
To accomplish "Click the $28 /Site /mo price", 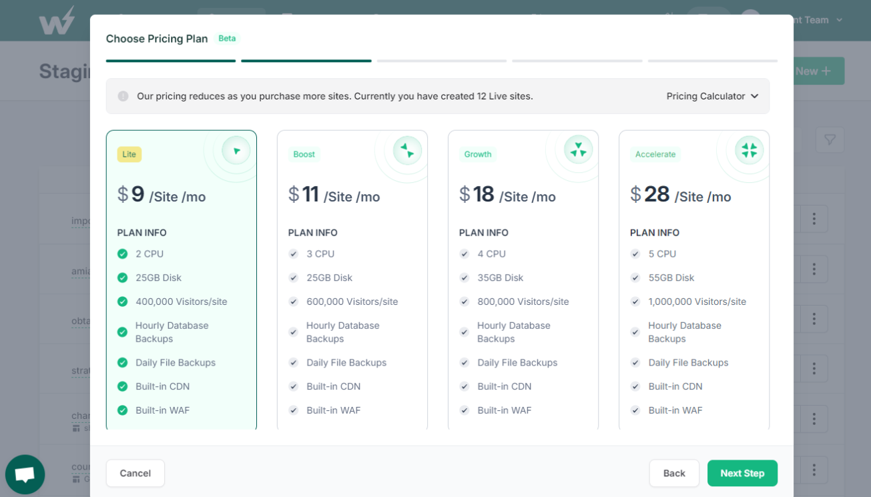I will pos(681,195).
